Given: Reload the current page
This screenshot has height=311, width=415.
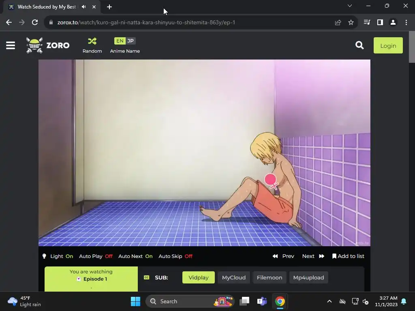Looking at the screenshot, I should click(x=35, y=23).
